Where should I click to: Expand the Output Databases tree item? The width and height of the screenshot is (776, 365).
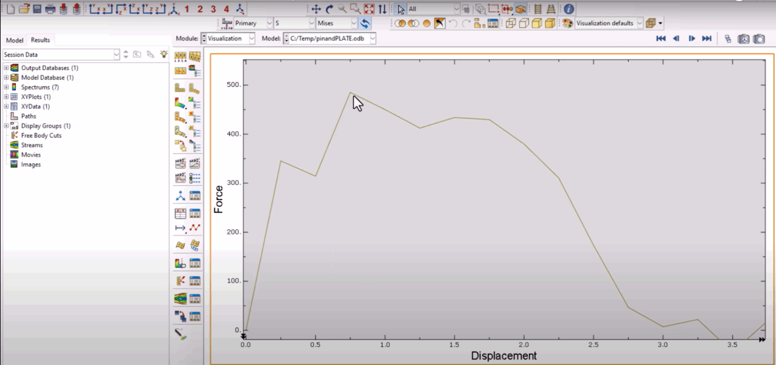point(6,68)
